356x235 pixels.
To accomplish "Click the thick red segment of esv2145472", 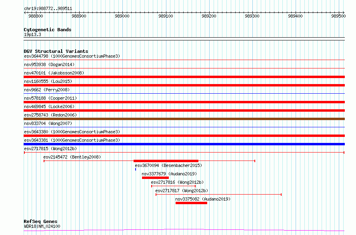I will pyautogui.click(x=166, y=161).
